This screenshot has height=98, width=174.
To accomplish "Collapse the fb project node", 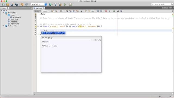I will click(1, 11).
